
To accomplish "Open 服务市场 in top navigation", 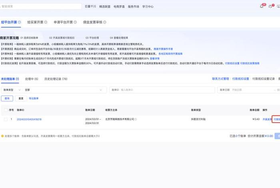I will [133, 6].
